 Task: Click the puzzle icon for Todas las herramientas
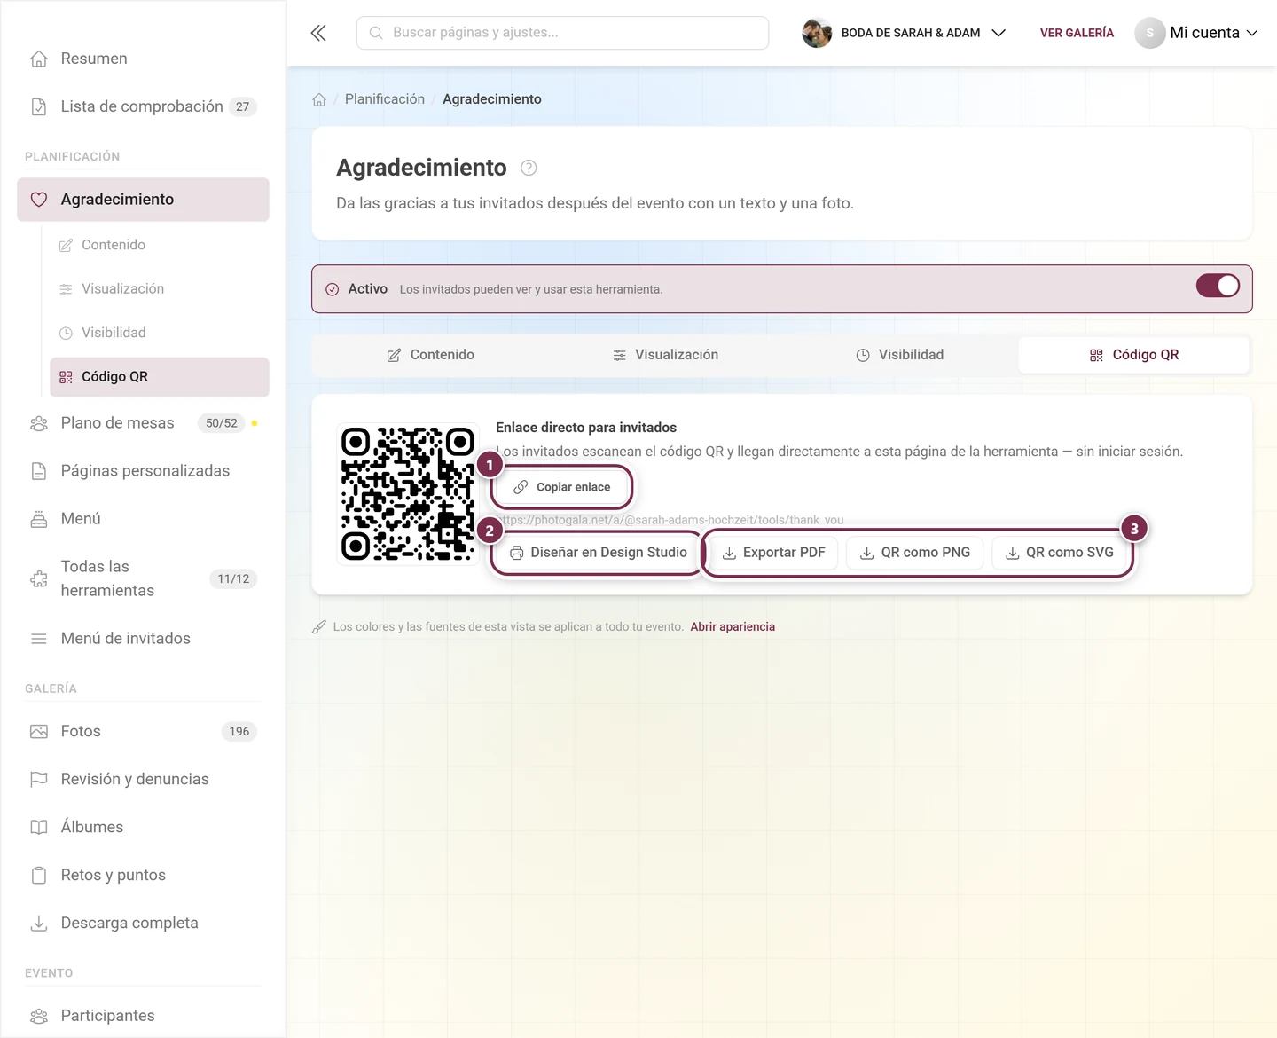tap(39, 578)
